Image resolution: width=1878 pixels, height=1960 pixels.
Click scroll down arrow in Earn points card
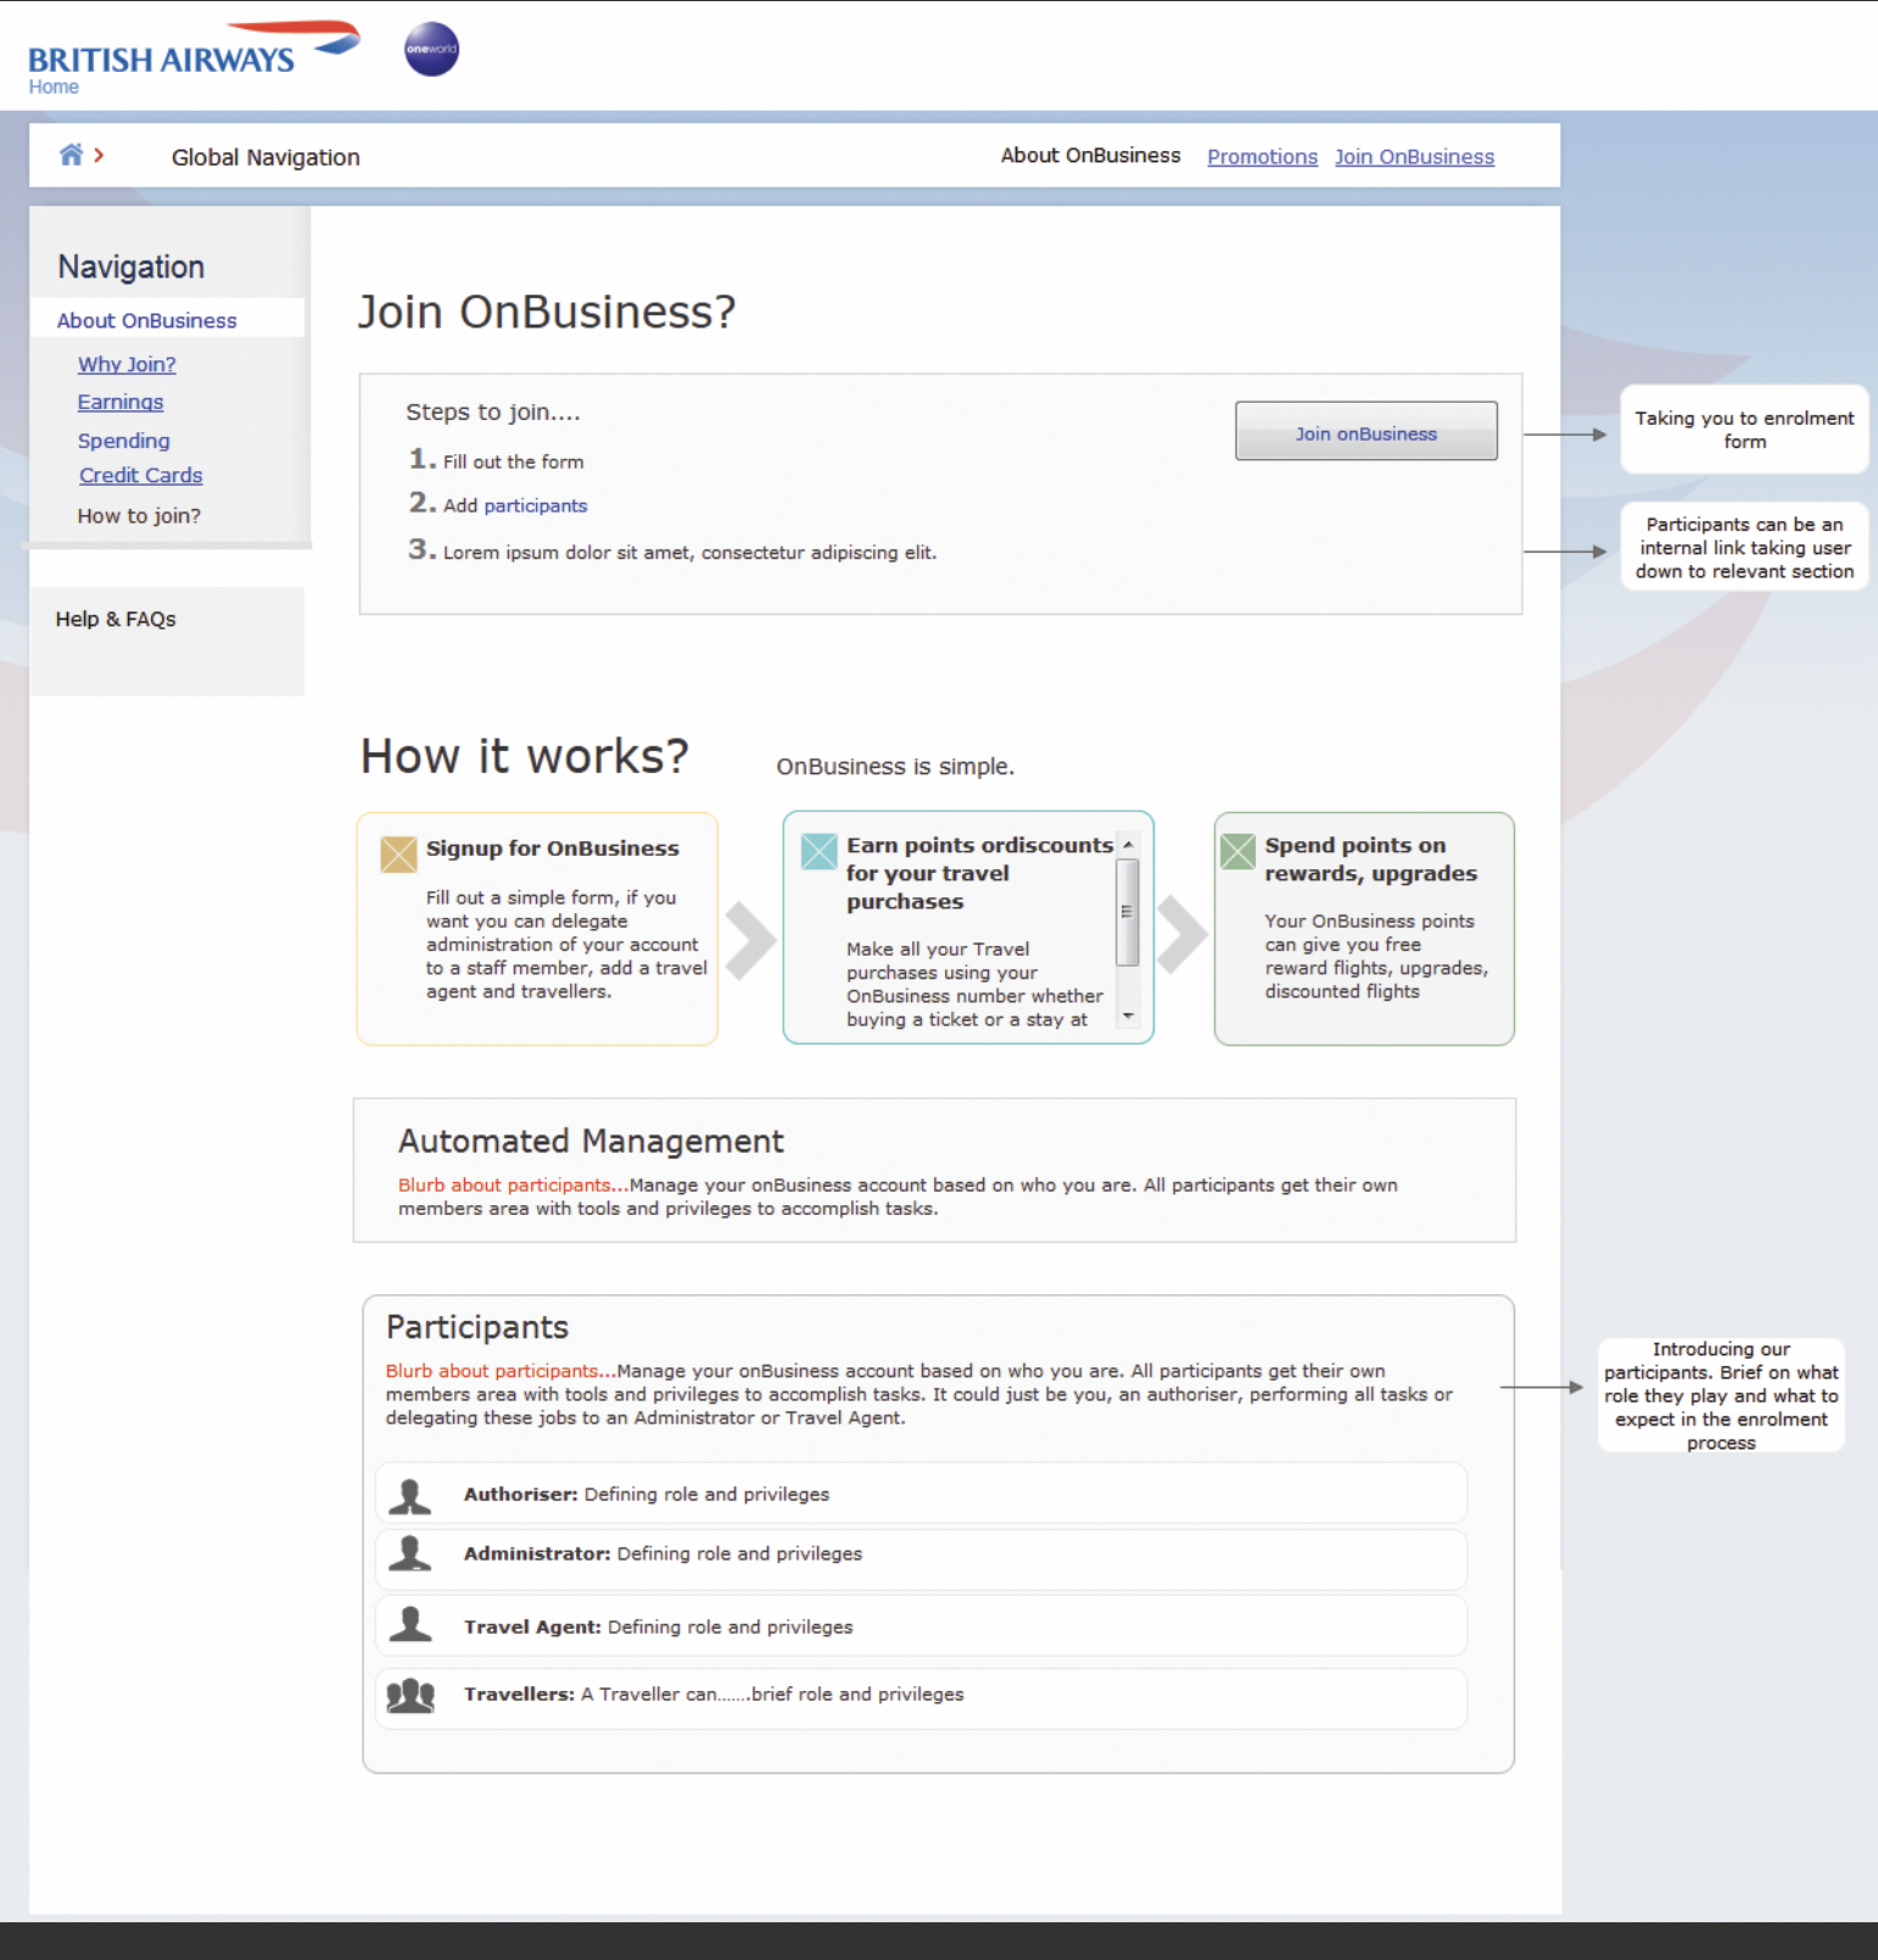coord(1128,1016)
